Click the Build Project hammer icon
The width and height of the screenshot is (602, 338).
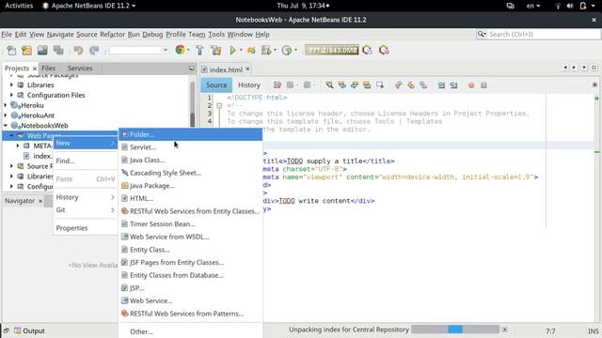pos(199,50)
